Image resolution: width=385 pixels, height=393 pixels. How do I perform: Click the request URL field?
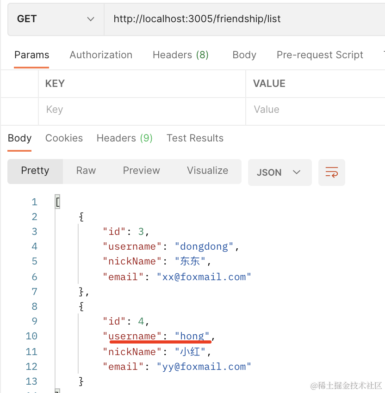245,19
